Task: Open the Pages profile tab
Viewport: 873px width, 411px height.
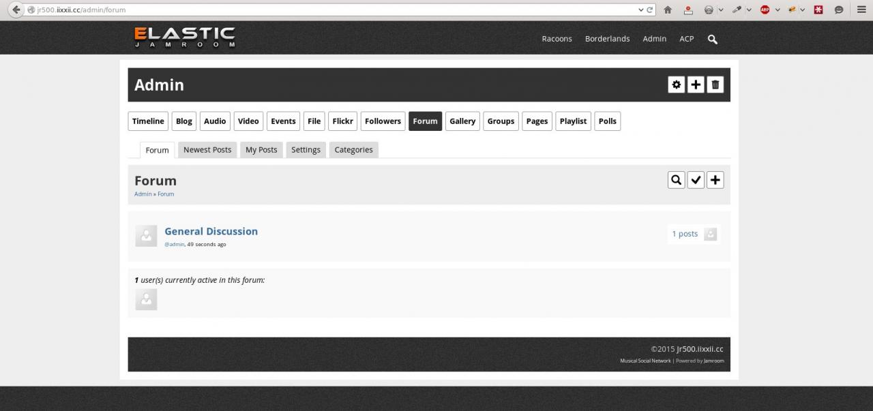Action: click(x=537, y=121)
